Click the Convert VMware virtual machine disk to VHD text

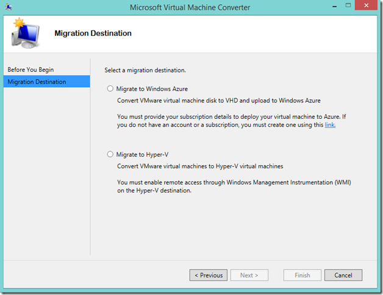(218, 101)
